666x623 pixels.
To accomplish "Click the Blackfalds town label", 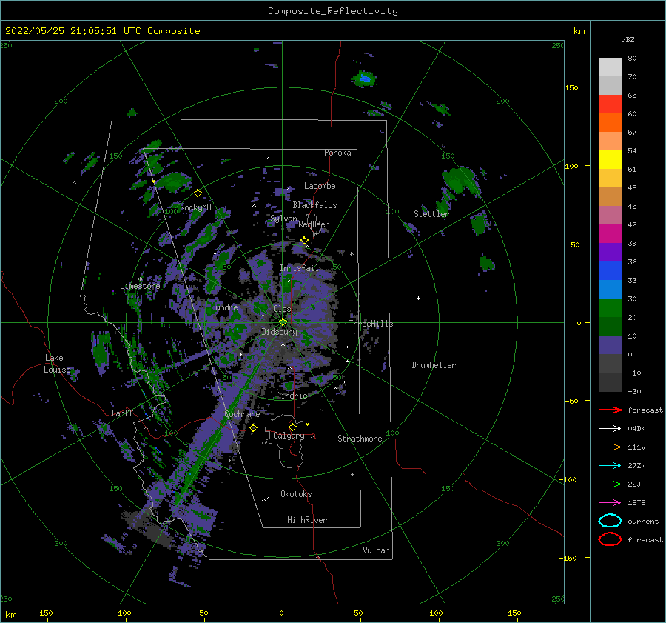I will [x=314, y=205].
